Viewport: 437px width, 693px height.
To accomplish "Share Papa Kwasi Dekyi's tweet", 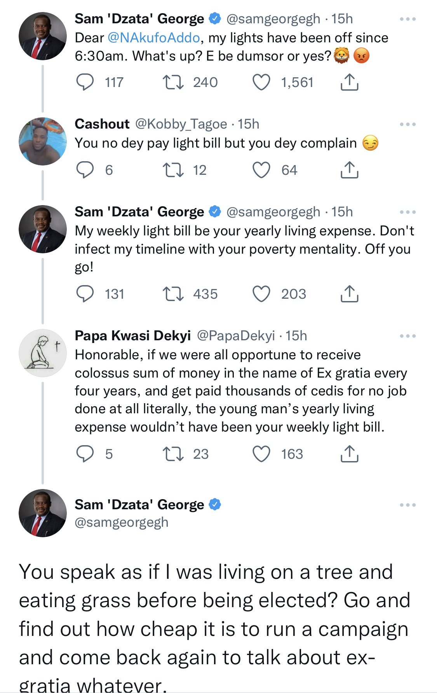I will click(349, 454).
